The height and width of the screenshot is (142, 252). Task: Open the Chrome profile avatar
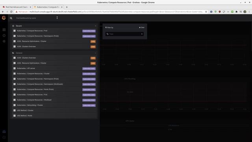pyautogui.click(x=245, y=12)
